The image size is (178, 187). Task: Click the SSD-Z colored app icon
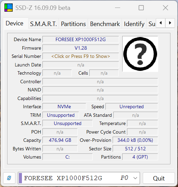click(x=9, y=8)
